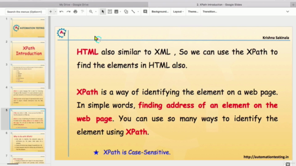Undo the last action

coord(62,12)
